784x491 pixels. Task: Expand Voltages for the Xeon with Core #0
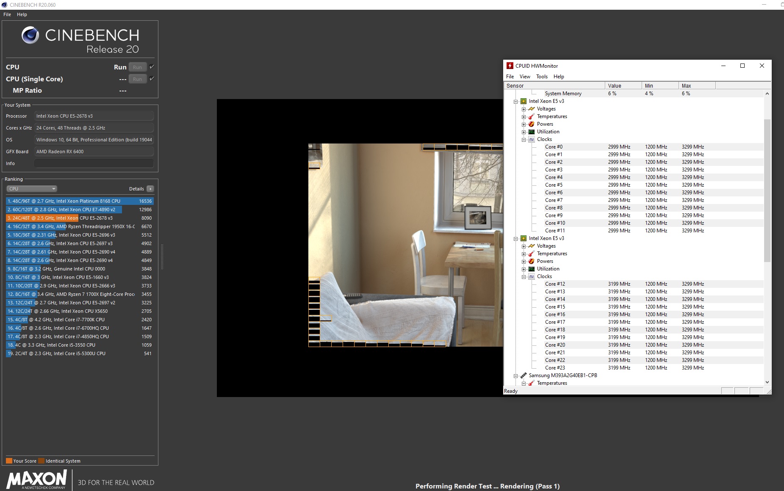(524, 109)
